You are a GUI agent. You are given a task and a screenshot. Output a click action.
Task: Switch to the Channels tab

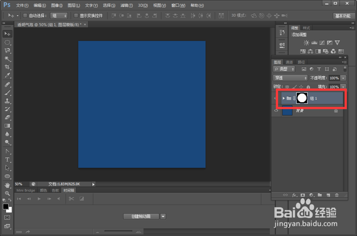click(289, 62)
